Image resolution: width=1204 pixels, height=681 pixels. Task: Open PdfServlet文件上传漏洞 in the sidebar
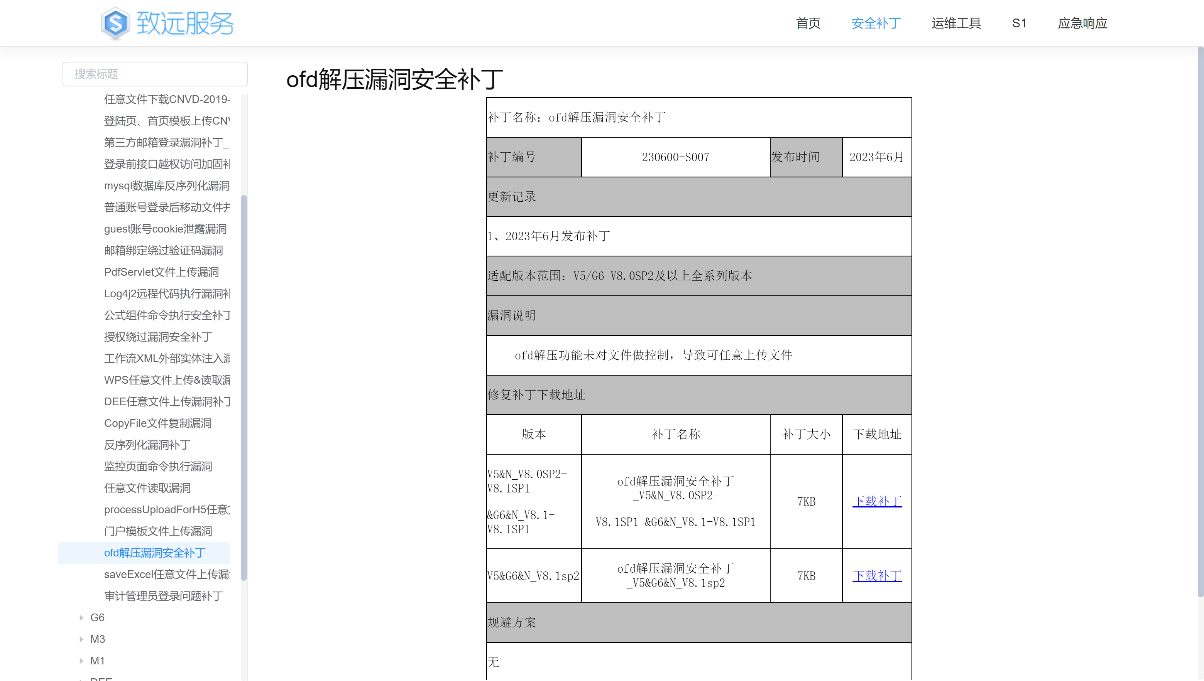coord(161,272)
